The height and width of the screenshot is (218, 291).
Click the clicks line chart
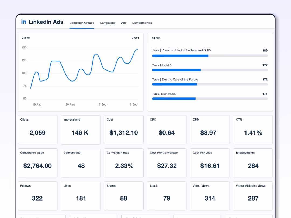(84, 73)
